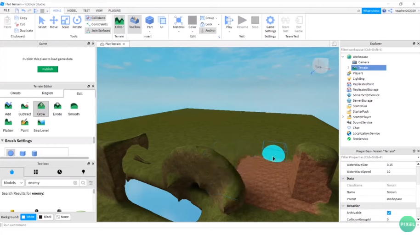The image size is (420, 235).
Task: Open the What's New link
Action: point(371,11)
